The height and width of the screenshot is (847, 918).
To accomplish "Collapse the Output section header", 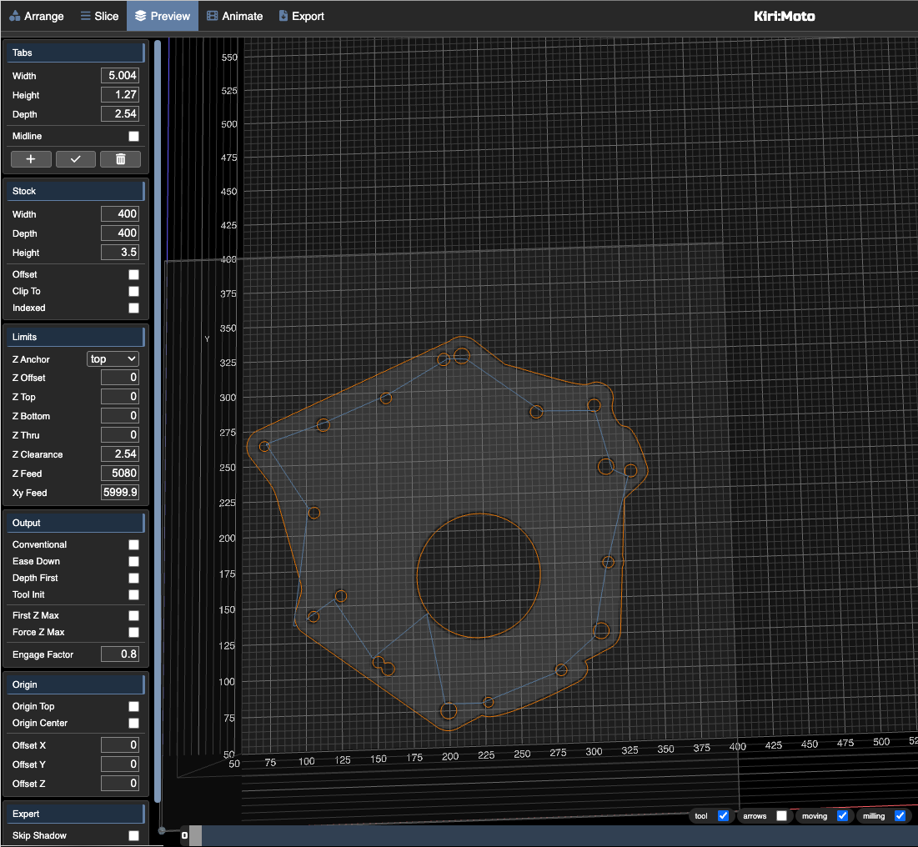I will point(76,523).
